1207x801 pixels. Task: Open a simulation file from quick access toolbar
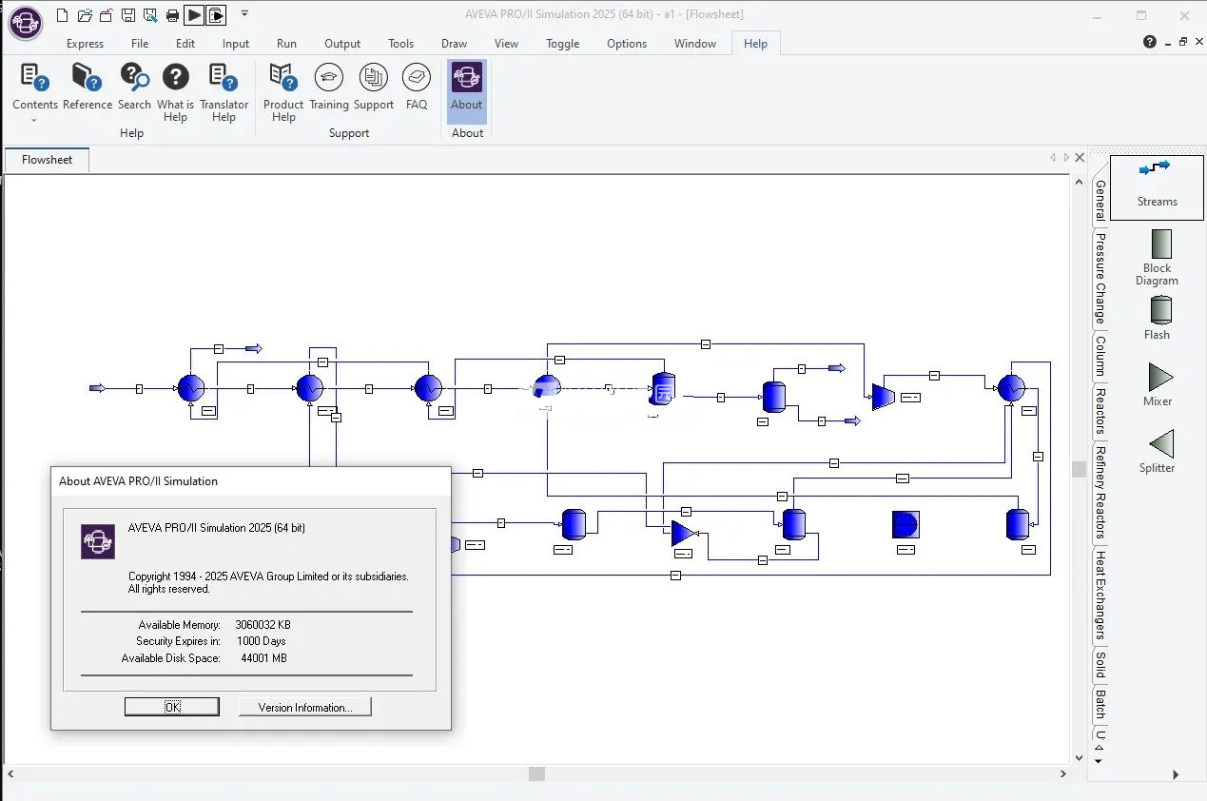point(85,15)
